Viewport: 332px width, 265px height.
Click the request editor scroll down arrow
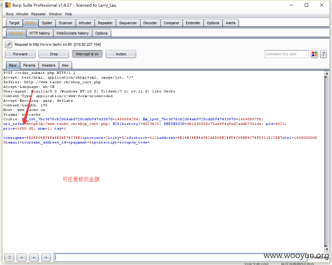tap(327, 249)
